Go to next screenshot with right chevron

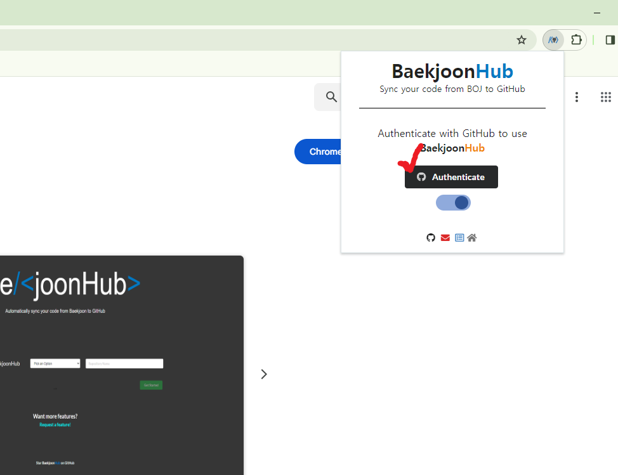click(264, 374)
